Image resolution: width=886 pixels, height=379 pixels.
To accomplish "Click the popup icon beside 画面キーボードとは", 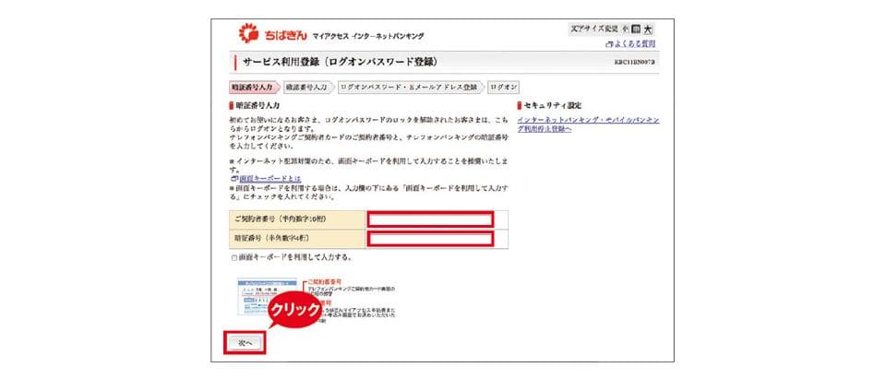I will 233,178.
